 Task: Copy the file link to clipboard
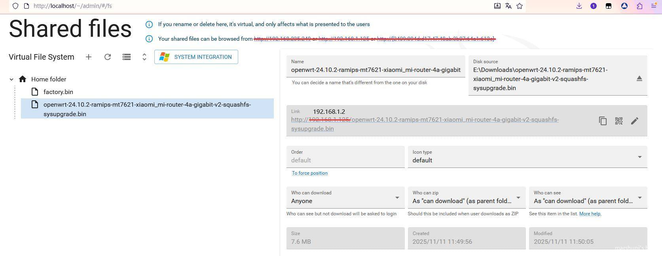point(603,121)
